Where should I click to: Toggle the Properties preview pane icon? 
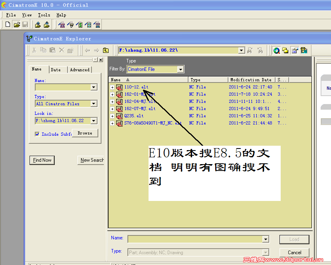(x=295, y=50)
